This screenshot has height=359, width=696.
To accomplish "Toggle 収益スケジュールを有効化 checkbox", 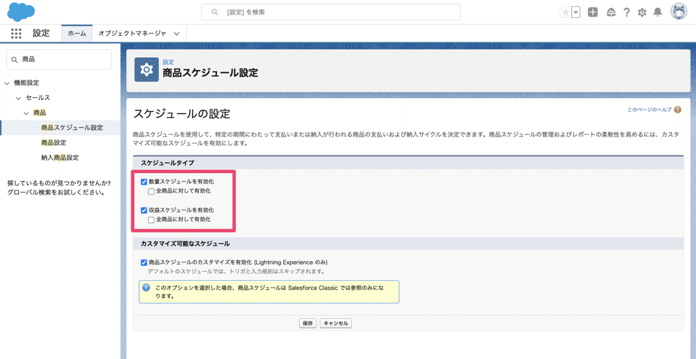I will coord(144,210).
